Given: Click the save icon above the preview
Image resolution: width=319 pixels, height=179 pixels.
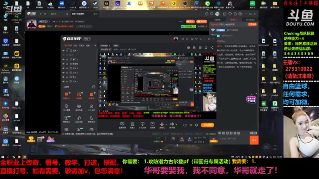Looking at the screenshot, I should coord(200,48).
